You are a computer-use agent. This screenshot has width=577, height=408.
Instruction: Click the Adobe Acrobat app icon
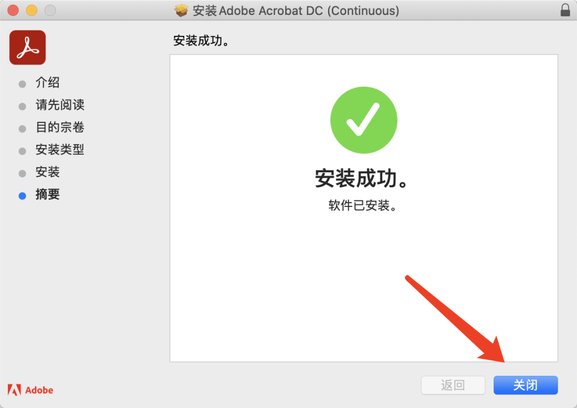pyautogui.click(x=28, y=48)
